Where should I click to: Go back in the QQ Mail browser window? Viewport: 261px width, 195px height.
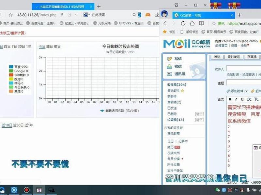tap(165, 23)
